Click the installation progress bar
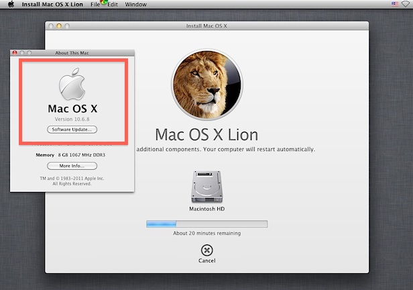 pos(207,224)
